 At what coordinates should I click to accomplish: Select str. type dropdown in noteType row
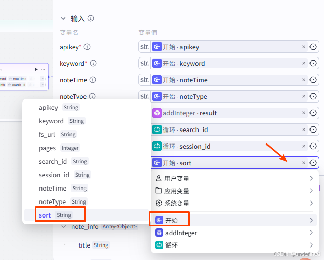[x=145, y=96]
